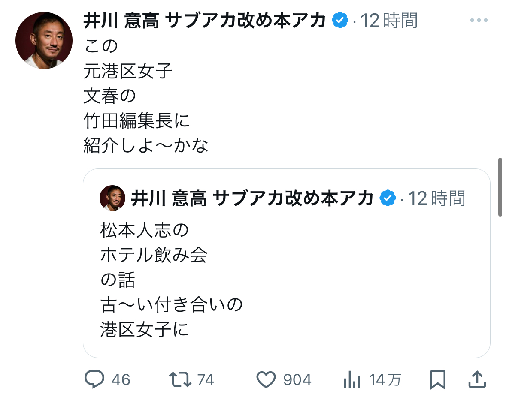
Task: Click the verified badge on main post
Action: click(x=340, y=21)
